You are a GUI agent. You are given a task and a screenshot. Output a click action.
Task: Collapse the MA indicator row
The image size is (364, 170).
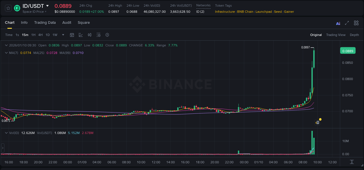pyautogui.click(x=6, y=53)
